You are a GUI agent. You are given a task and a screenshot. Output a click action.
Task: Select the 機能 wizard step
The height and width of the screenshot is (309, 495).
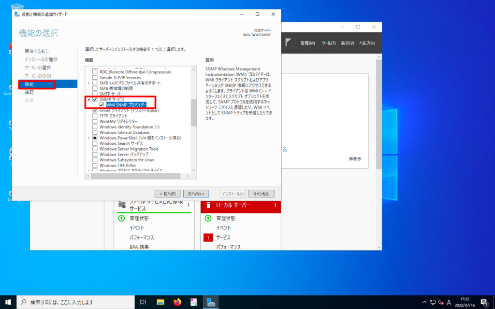coord(48,84)
